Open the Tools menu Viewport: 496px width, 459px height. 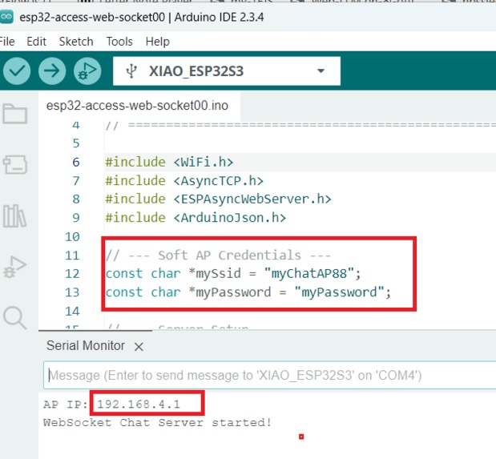[x=119, y=42]
